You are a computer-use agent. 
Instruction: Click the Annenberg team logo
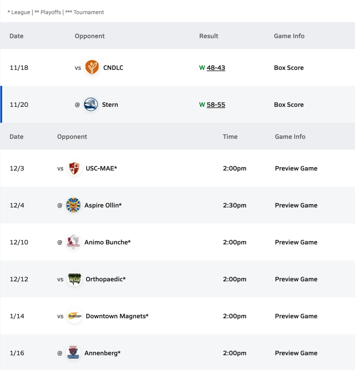(x=73, y=353)
